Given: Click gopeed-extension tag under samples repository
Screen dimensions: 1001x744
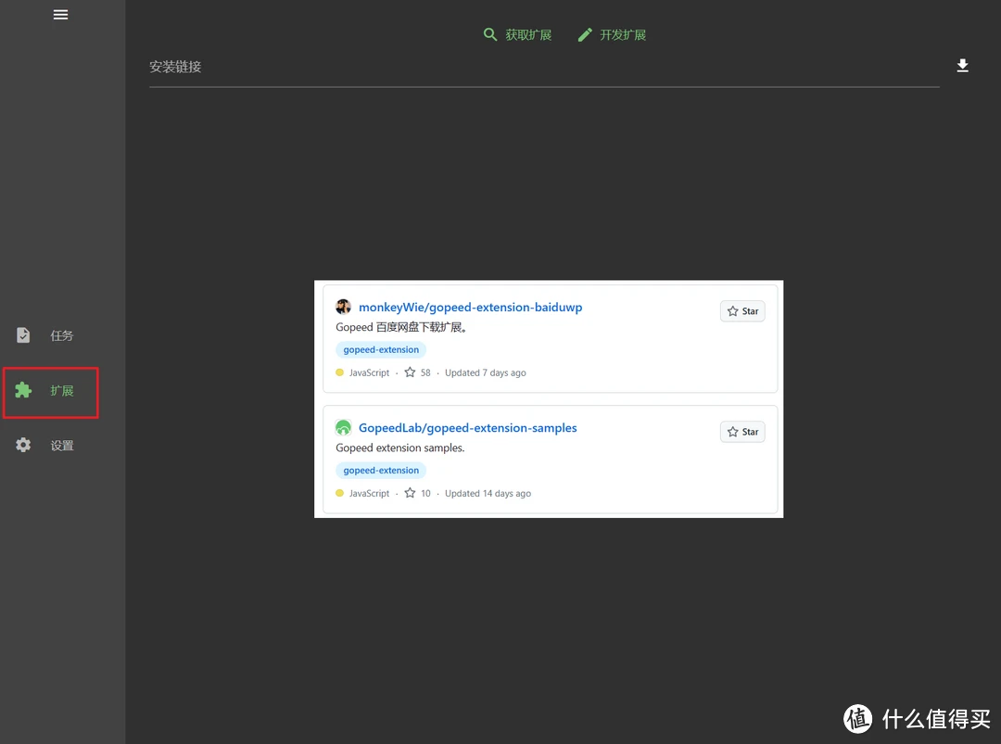Looking at the screenshot, I should [x=381, y=471].
